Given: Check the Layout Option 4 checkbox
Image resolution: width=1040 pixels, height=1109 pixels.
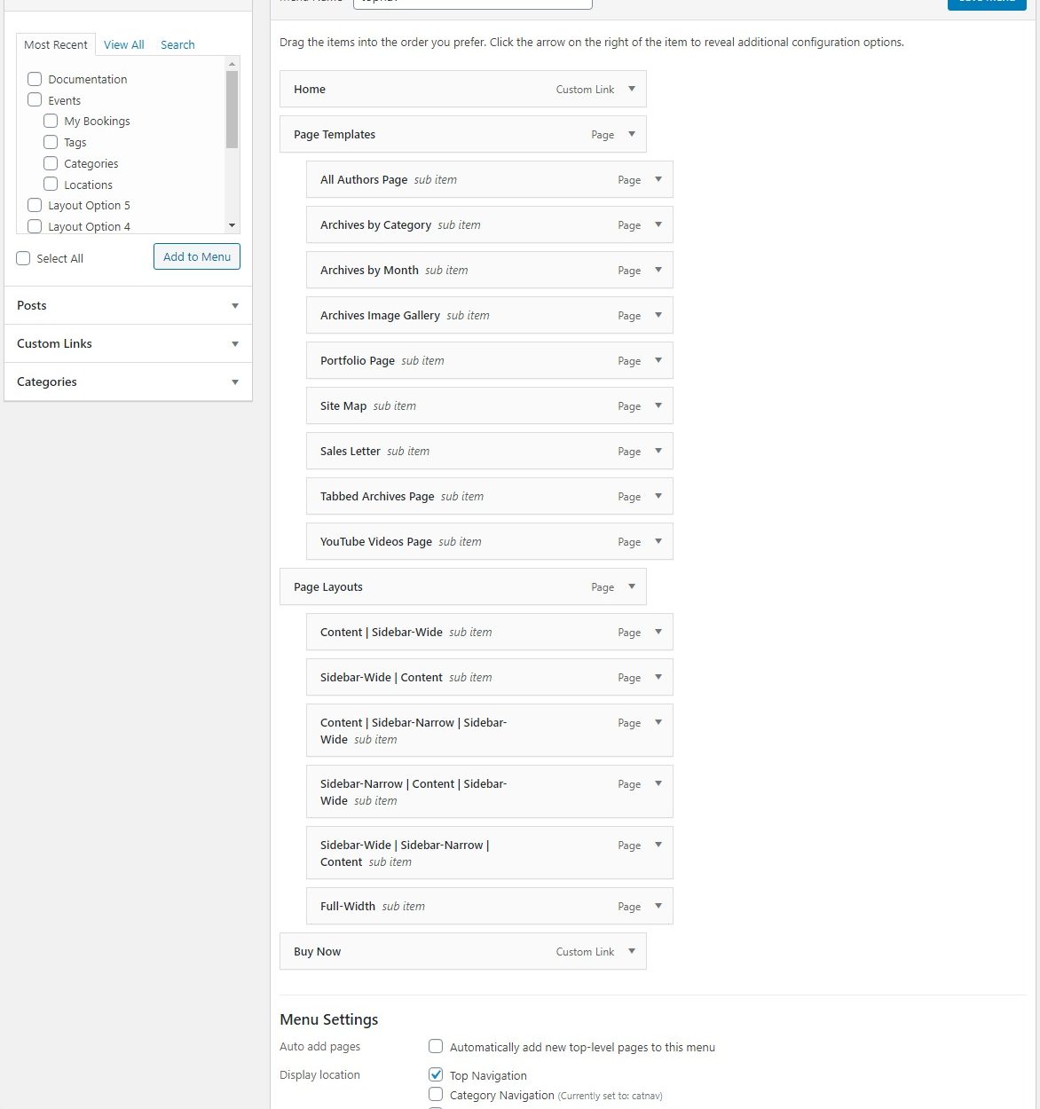Looking at the screenshot, I should (x=35, y=226).
